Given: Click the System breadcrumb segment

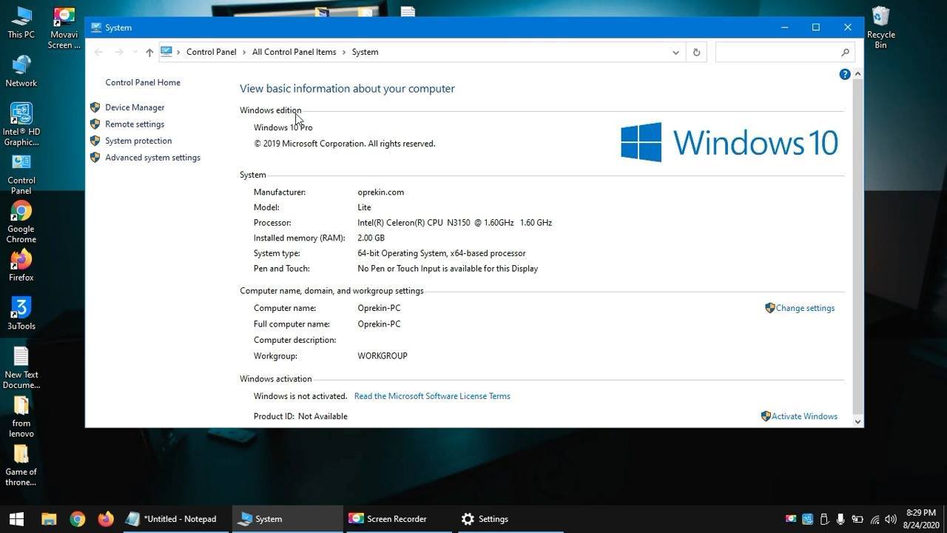Looking at the screenshot, I should click(x=365, y=52).
